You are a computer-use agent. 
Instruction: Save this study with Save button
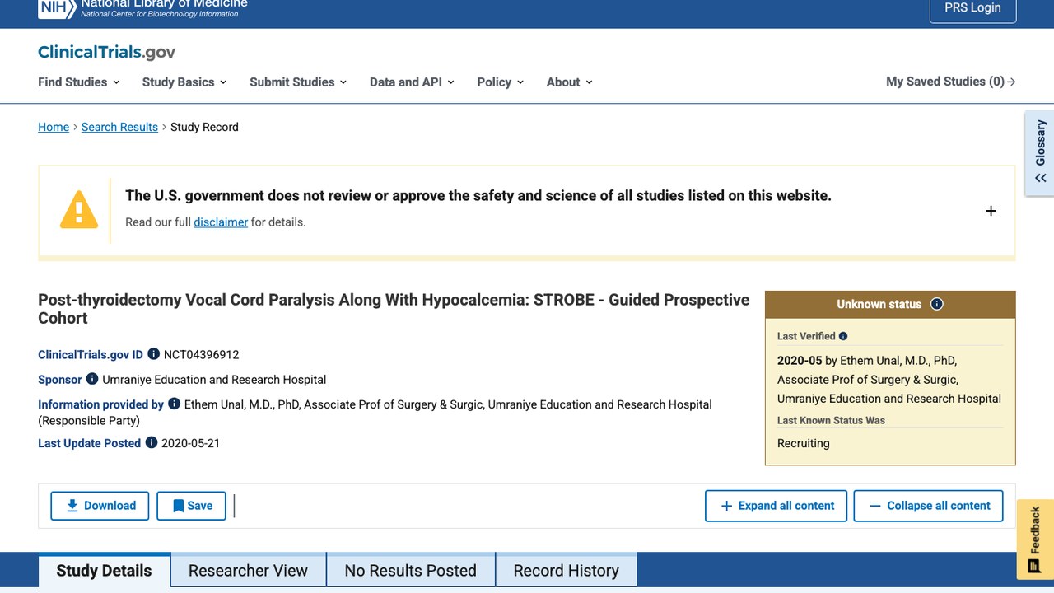(192, 506)
